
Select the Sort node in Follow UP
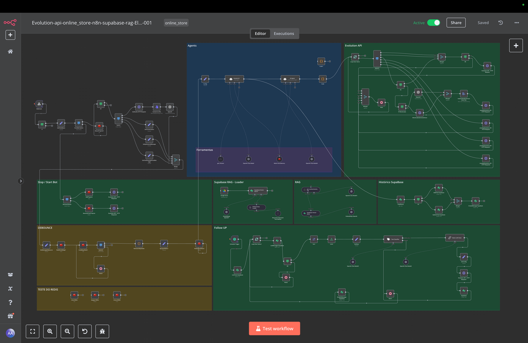[314, 239]
